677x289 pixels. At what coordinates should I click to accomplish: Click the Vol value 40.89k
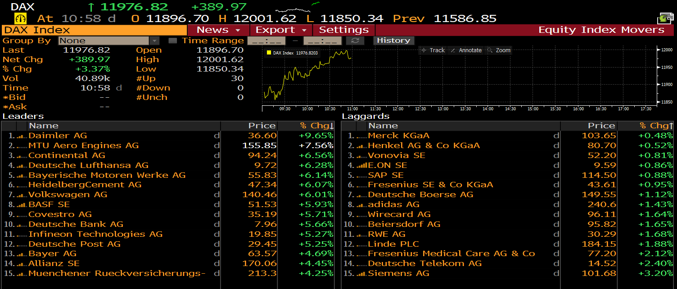point(92,79)
